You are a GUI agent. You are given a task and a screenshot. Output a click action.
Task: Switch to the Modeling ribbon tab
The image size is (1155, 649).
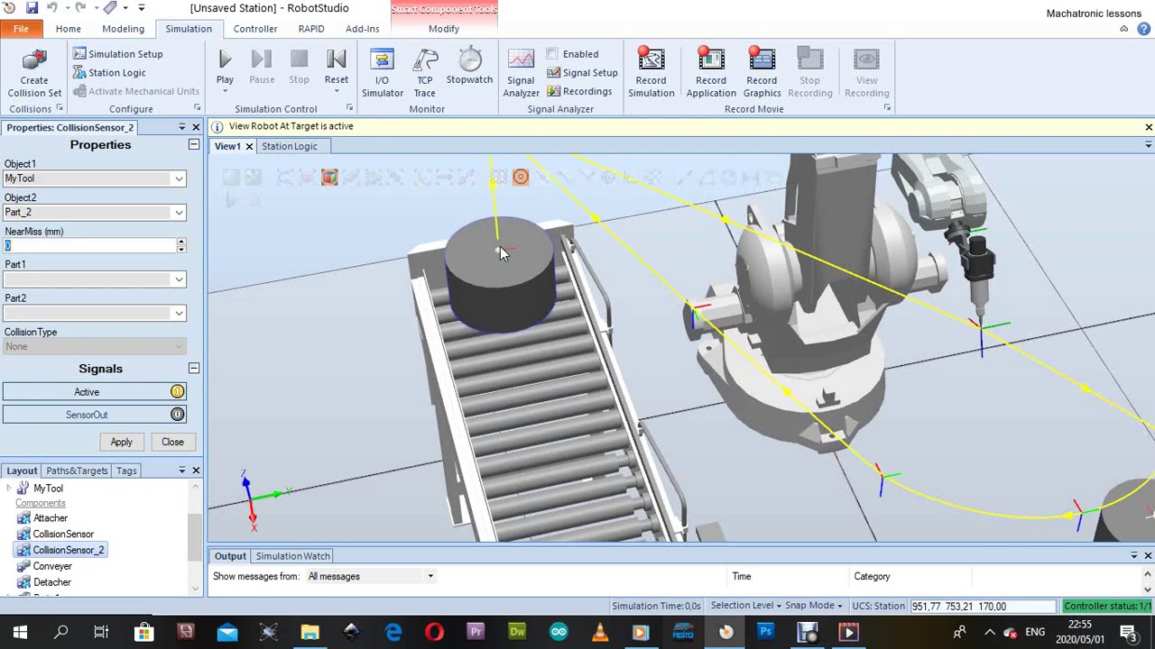pyautogui.click(x=123, y=29)
